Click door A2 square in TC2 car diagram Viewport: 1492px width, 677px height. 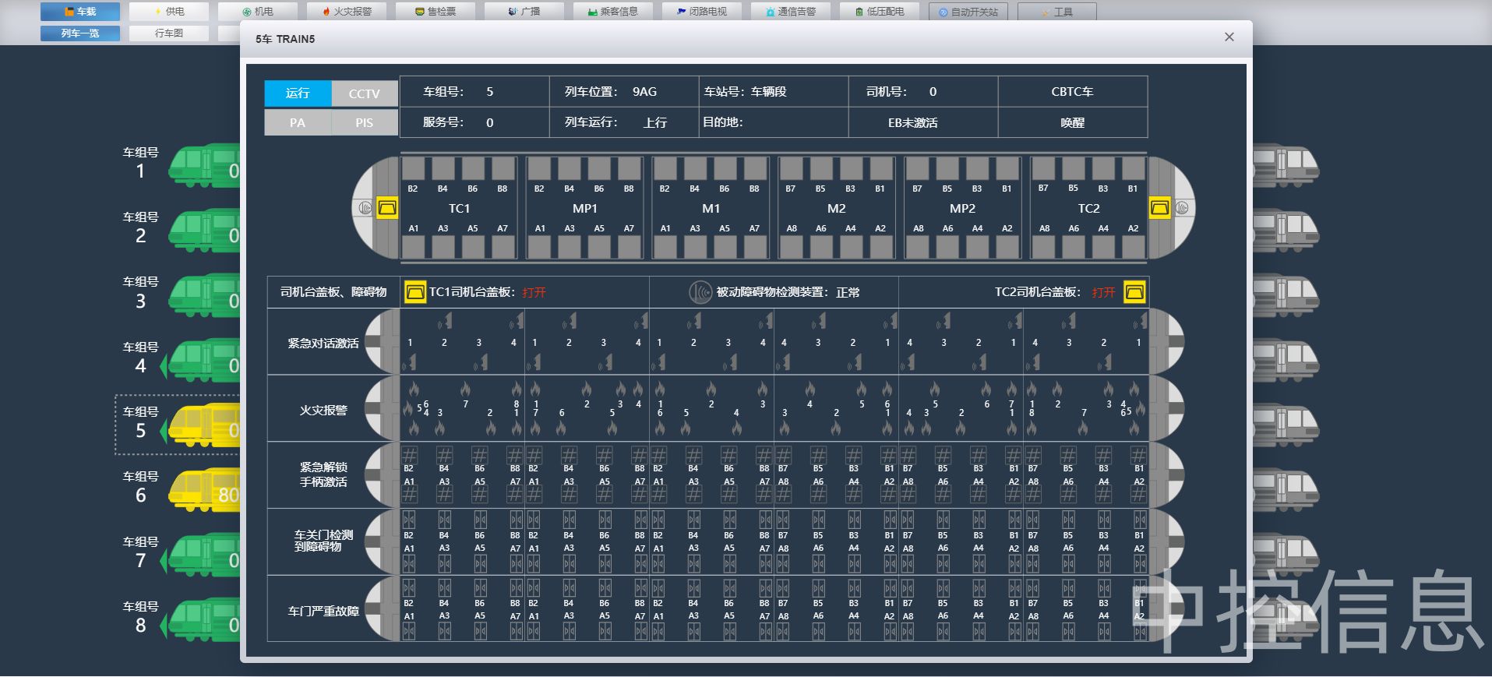(1133, 248)
